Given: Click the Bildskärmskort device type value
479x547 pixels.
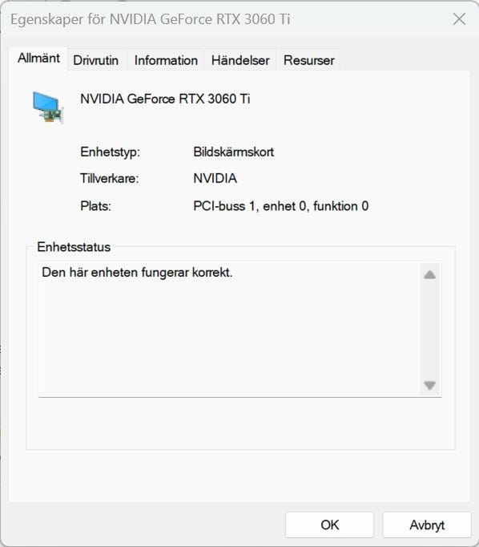Looking at the screenshot, I should 233,152.
